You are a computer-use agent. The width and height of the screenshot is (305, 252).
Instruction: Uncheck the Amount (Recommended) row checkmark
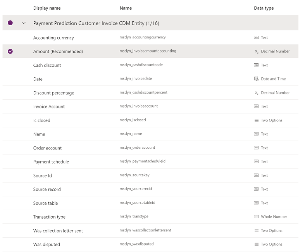[10, 51]
